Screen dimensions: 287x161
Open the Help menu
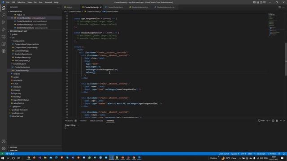coord(56,2)
